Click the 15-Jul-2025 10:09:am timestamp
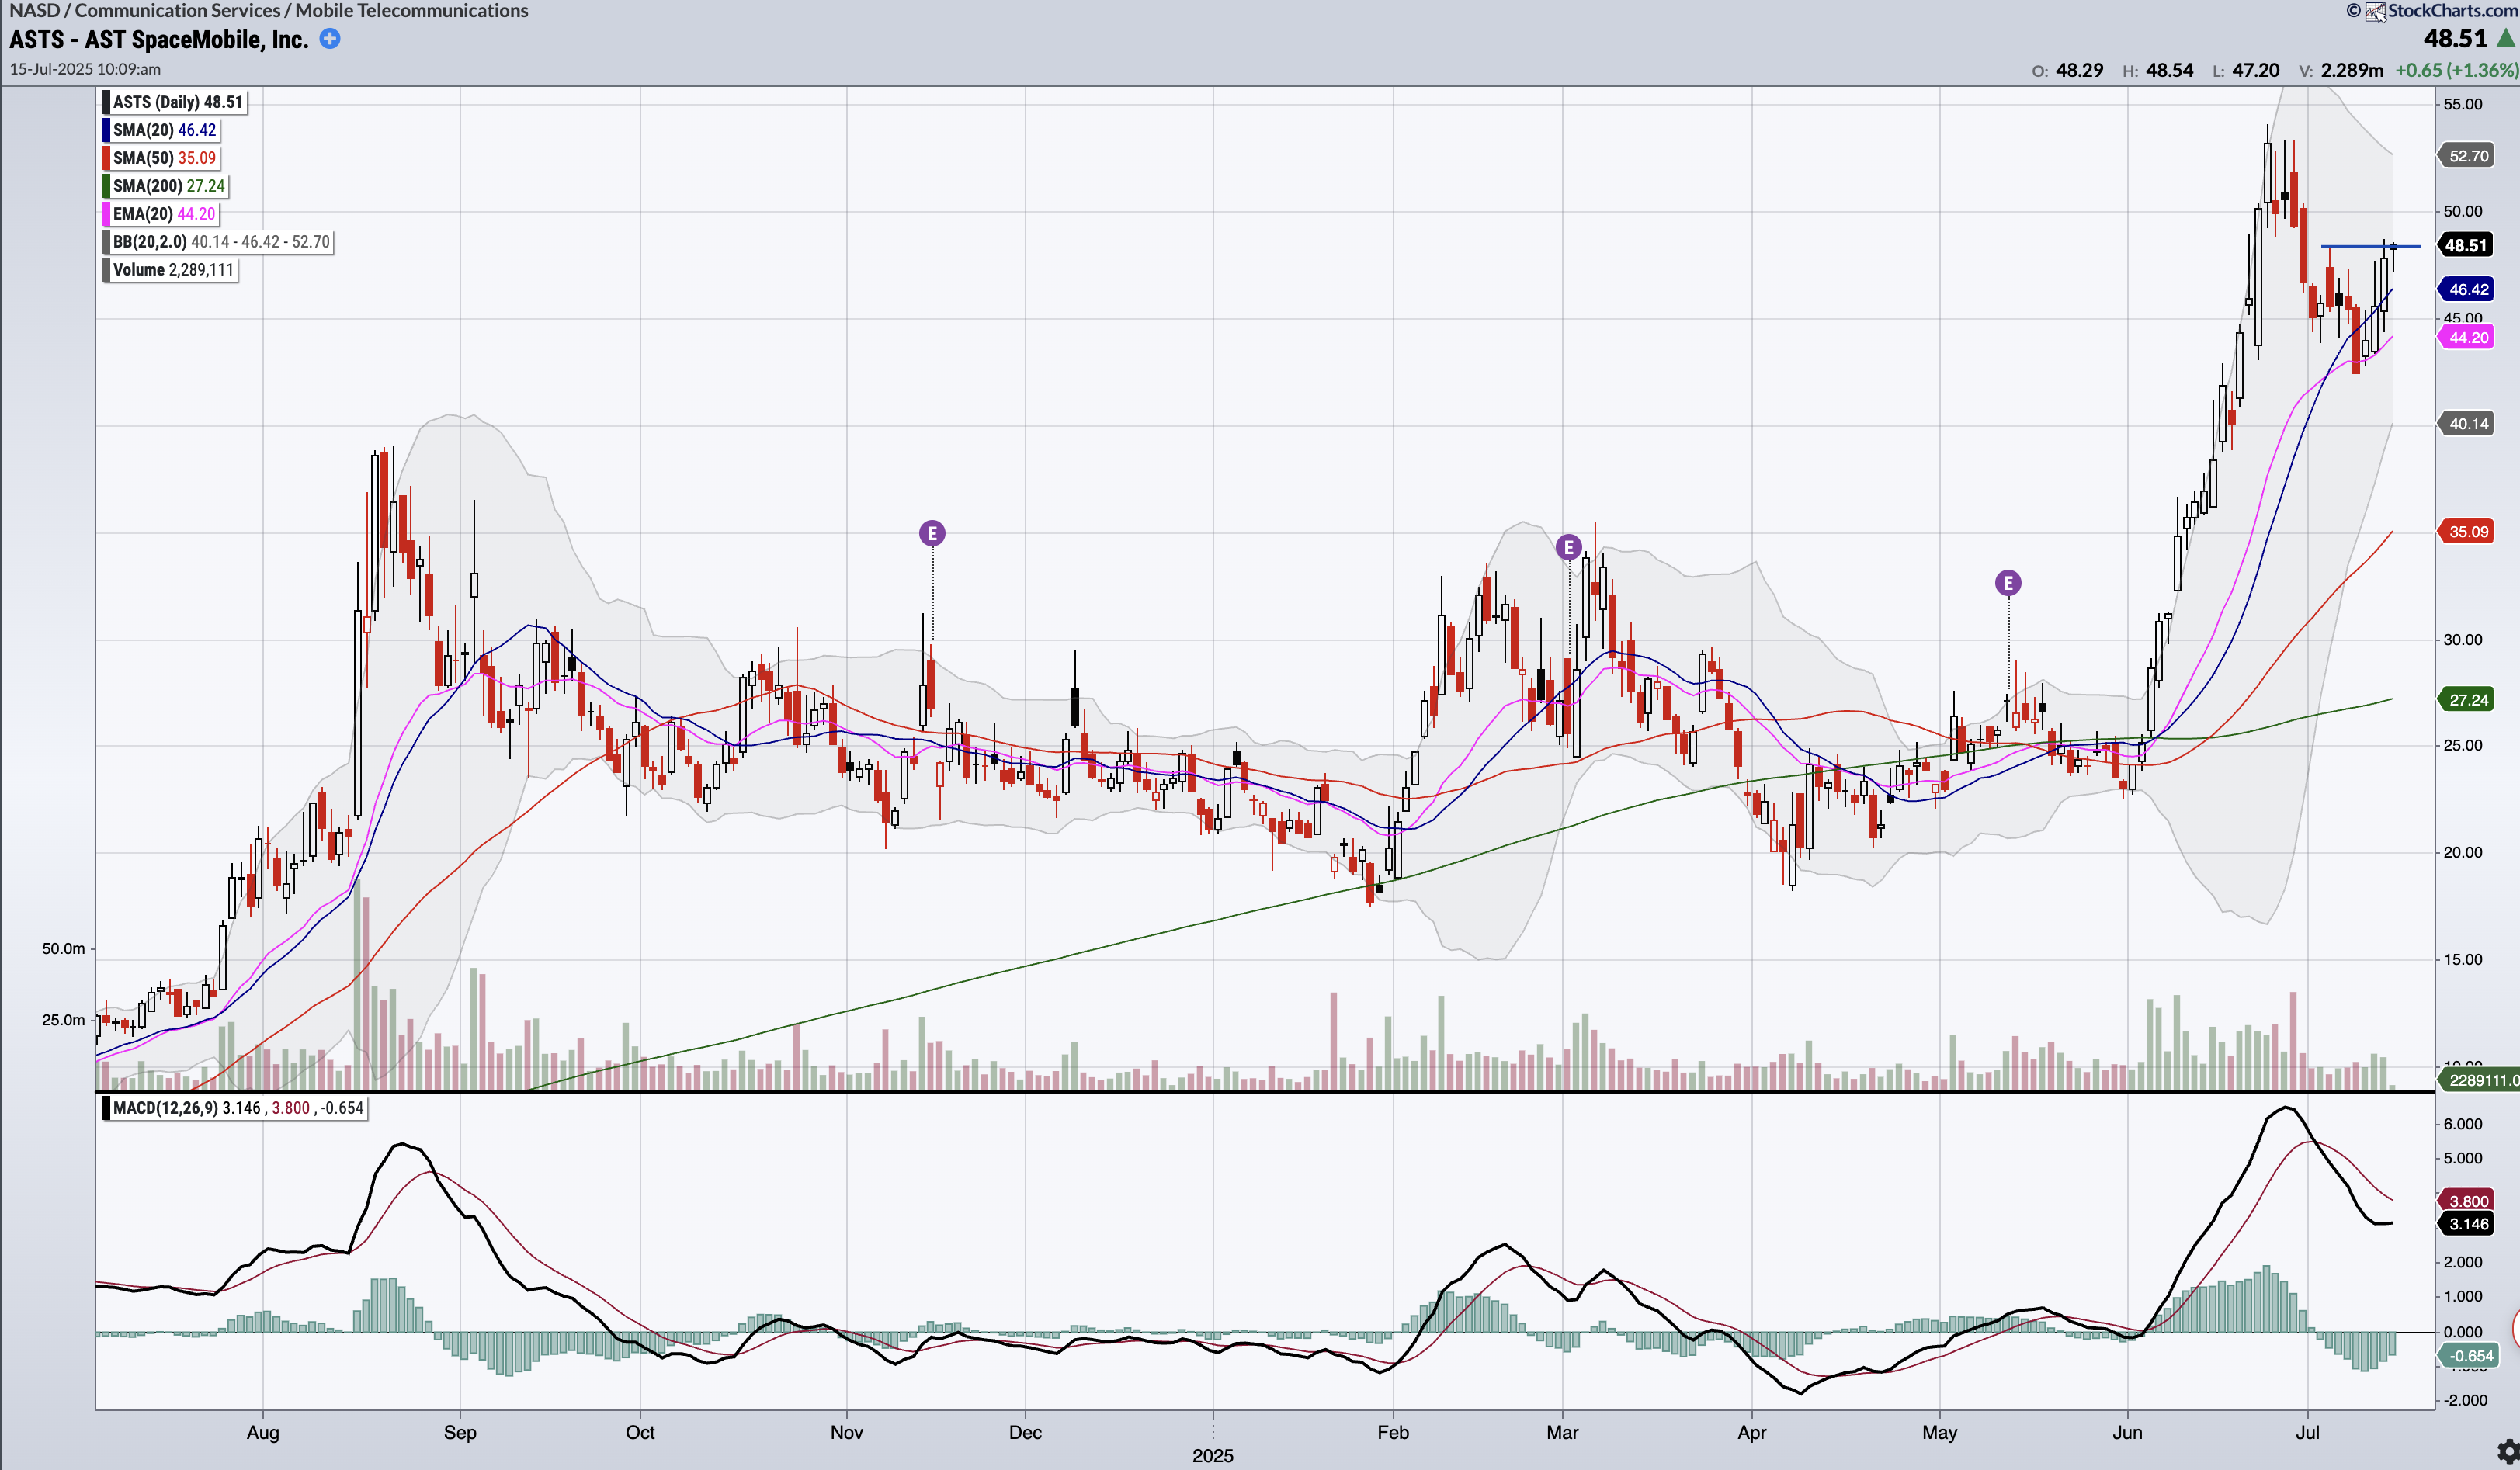This screenshot has width=2520, height=1470. [x=85, y=69]
